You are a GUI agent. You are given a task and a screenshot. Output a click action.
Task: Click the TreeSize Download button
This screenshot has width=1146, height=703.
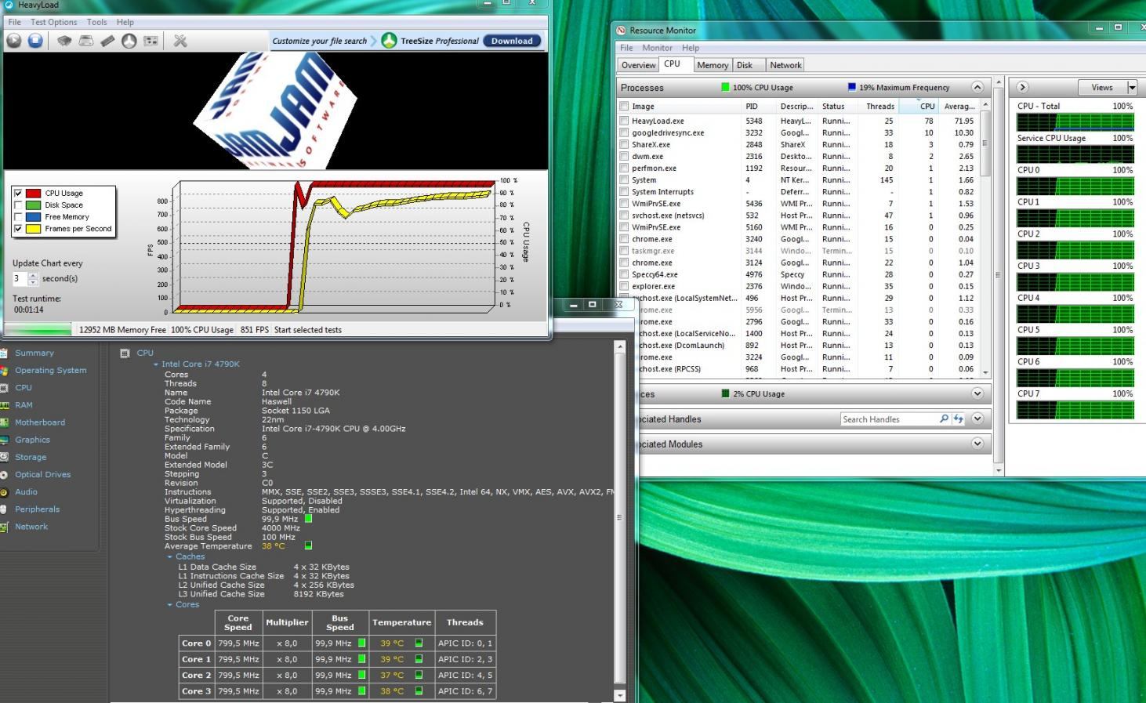pos(512,41)
